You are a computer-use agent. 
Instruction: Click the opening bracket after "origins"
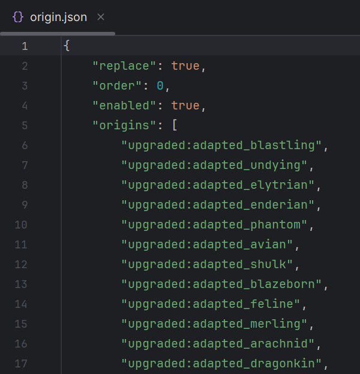[x=173, y=126]
